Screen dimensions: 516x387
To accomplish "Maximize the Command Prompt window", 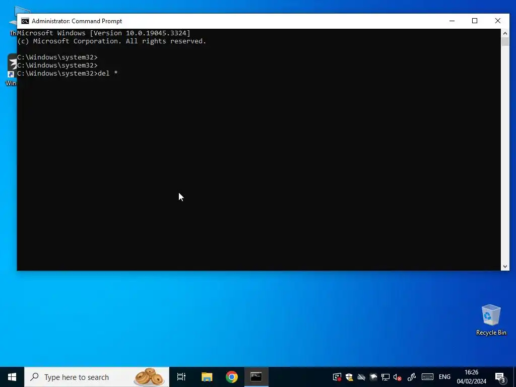I will (475, 21).
